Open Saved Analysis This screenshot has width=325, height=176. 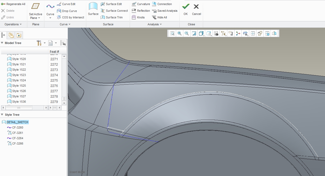[165, 11]
